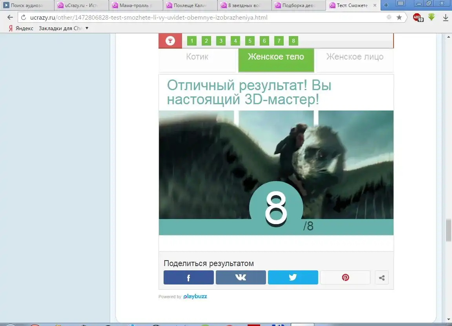
Task: Share result on Facebook
Action: point(188,277)
